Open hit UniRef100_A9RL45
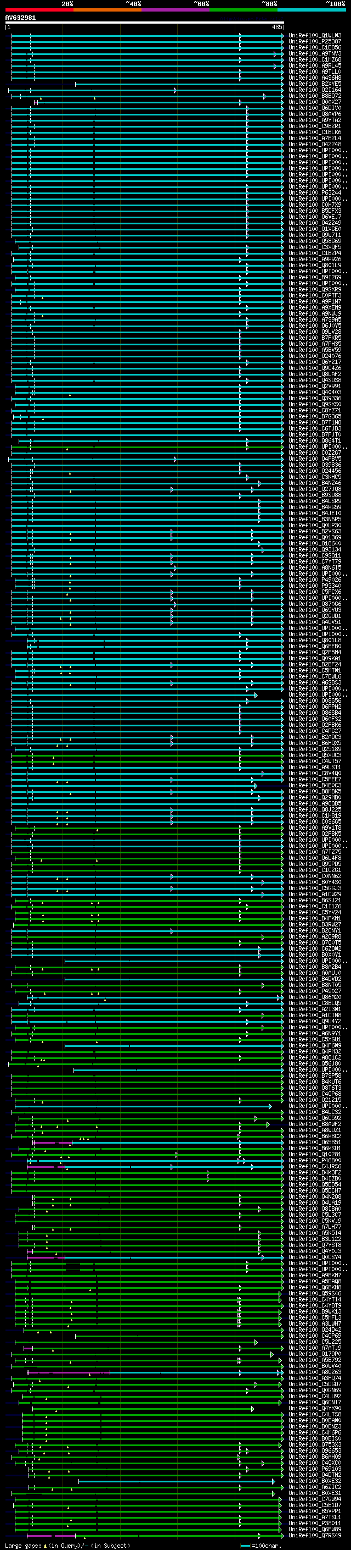The image size is (351, 1550). click(x=315, y=65)
